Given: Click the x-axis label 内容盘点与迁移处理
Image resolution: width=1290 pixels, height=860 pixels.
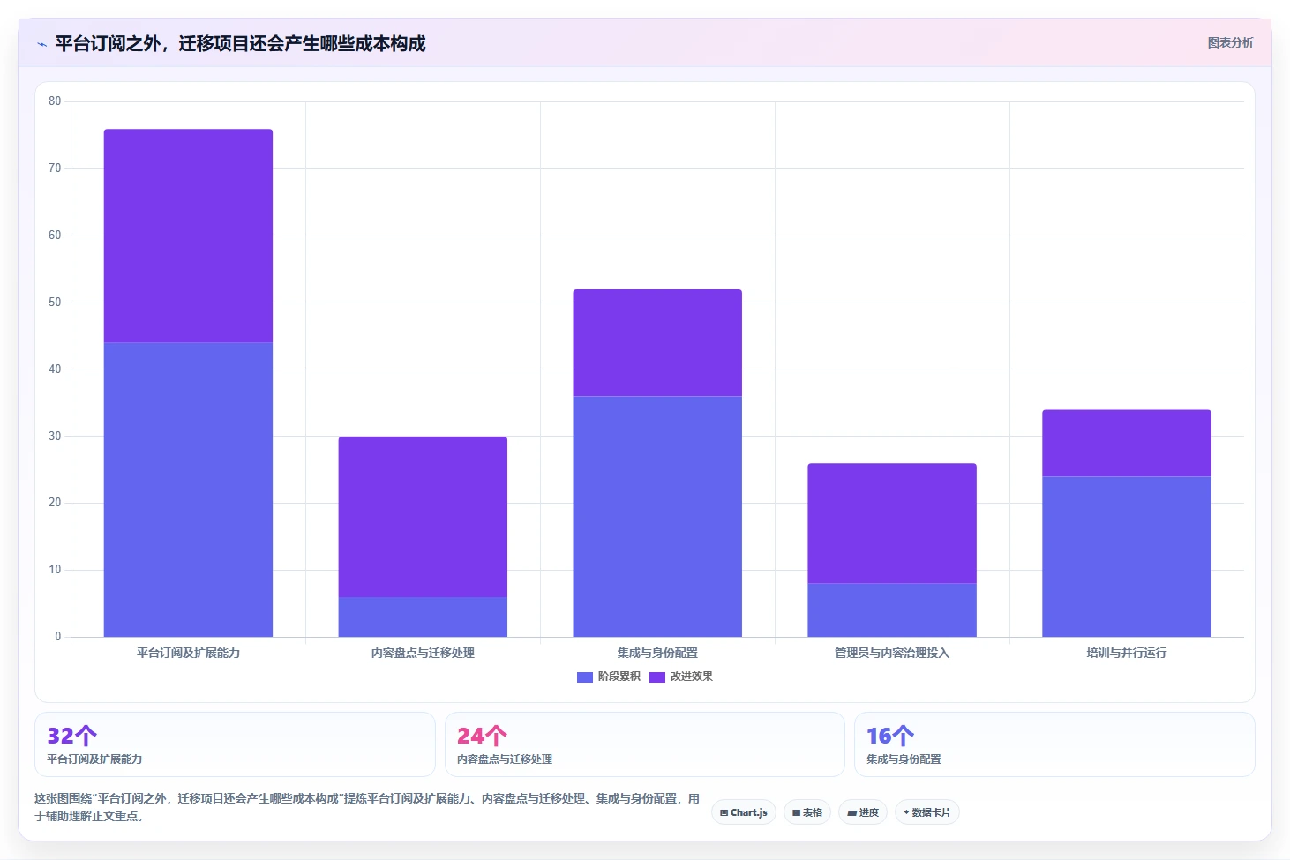Looking at the screenshot, I should click(x=423, y=653).
